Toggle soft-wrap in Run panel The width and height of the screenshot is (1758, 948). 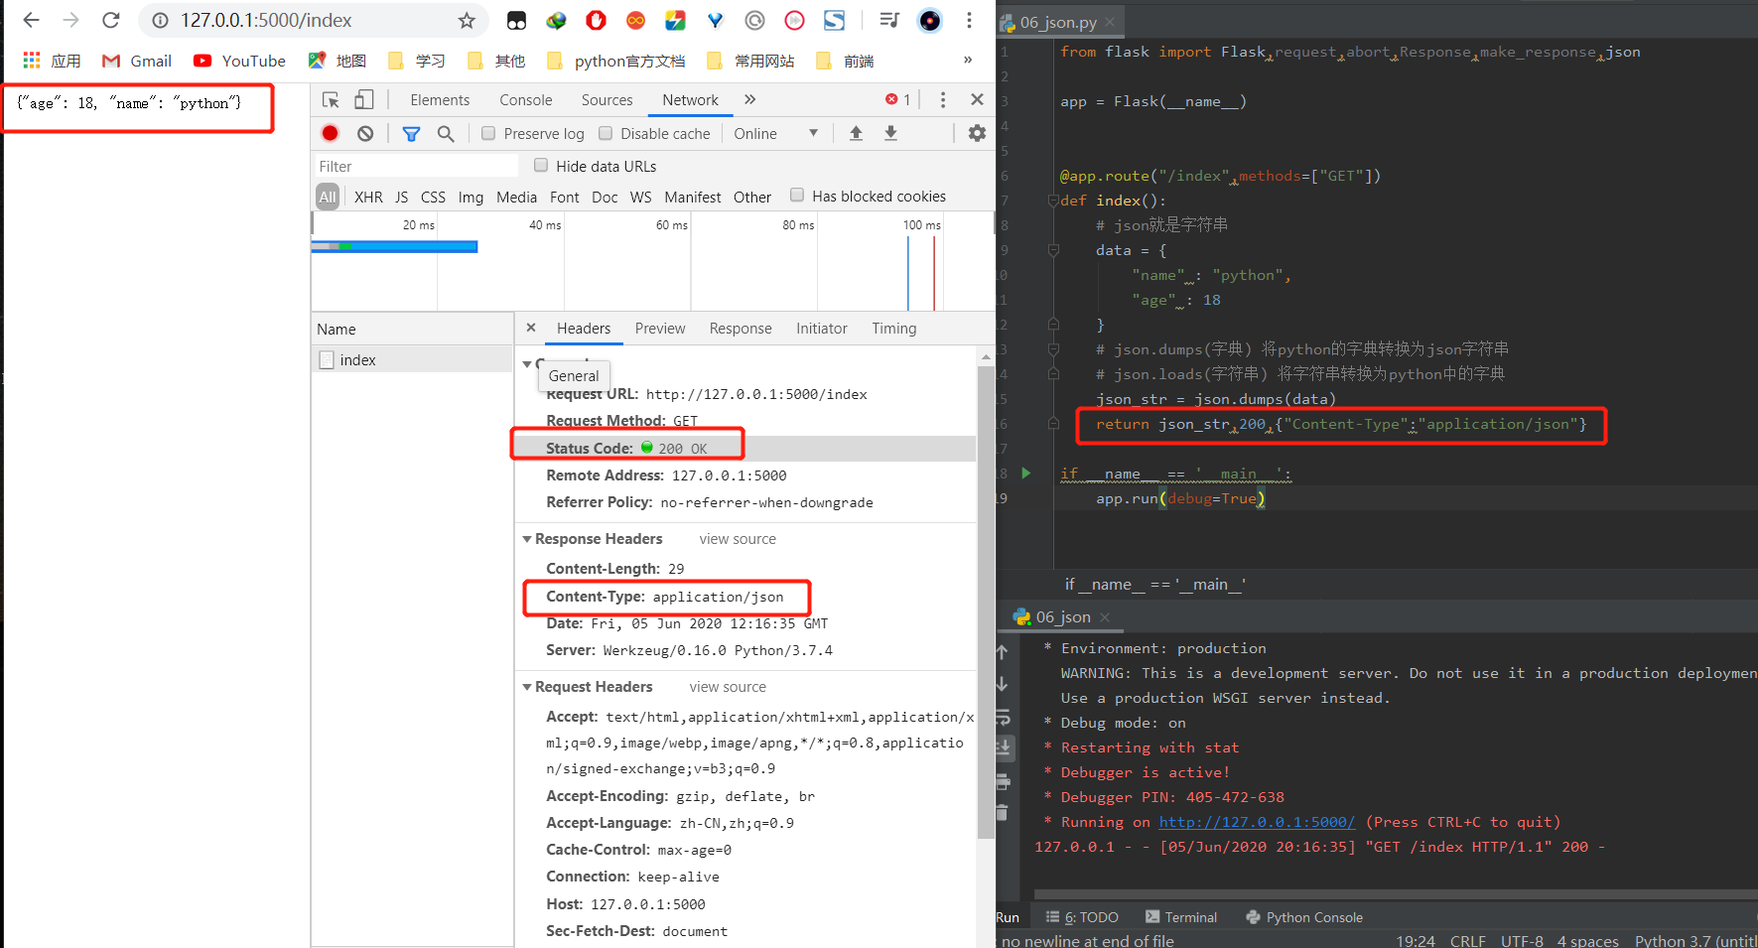[1003, 716]
